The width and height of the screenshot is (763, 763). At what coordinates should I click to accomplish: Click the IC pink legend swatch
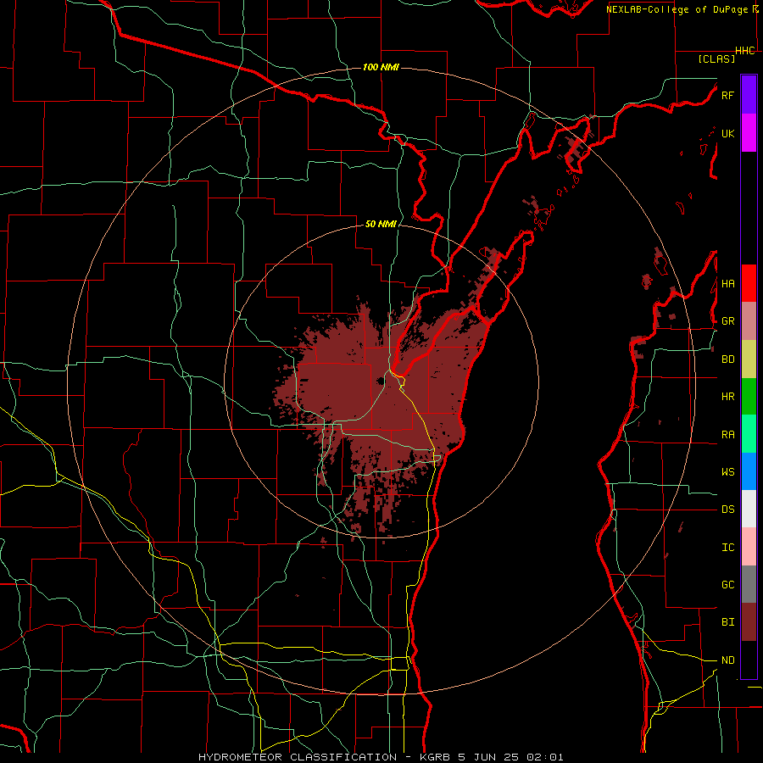pyautogui.click(x=749, y=547)
